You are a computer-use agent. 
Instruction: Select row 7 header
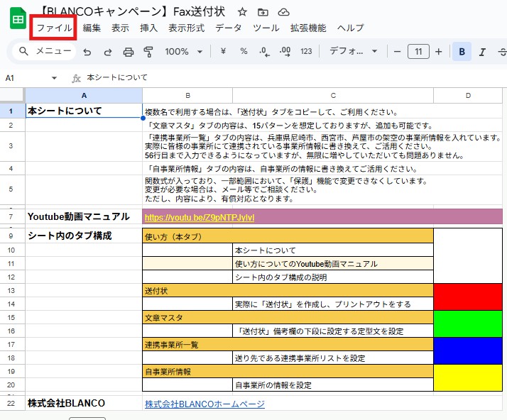11,216
